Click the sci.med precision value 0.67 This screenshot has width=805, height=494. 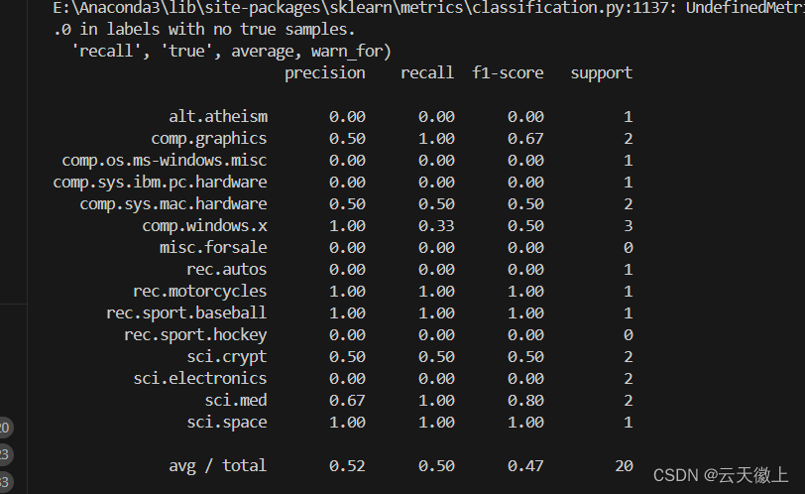[347, 400]
